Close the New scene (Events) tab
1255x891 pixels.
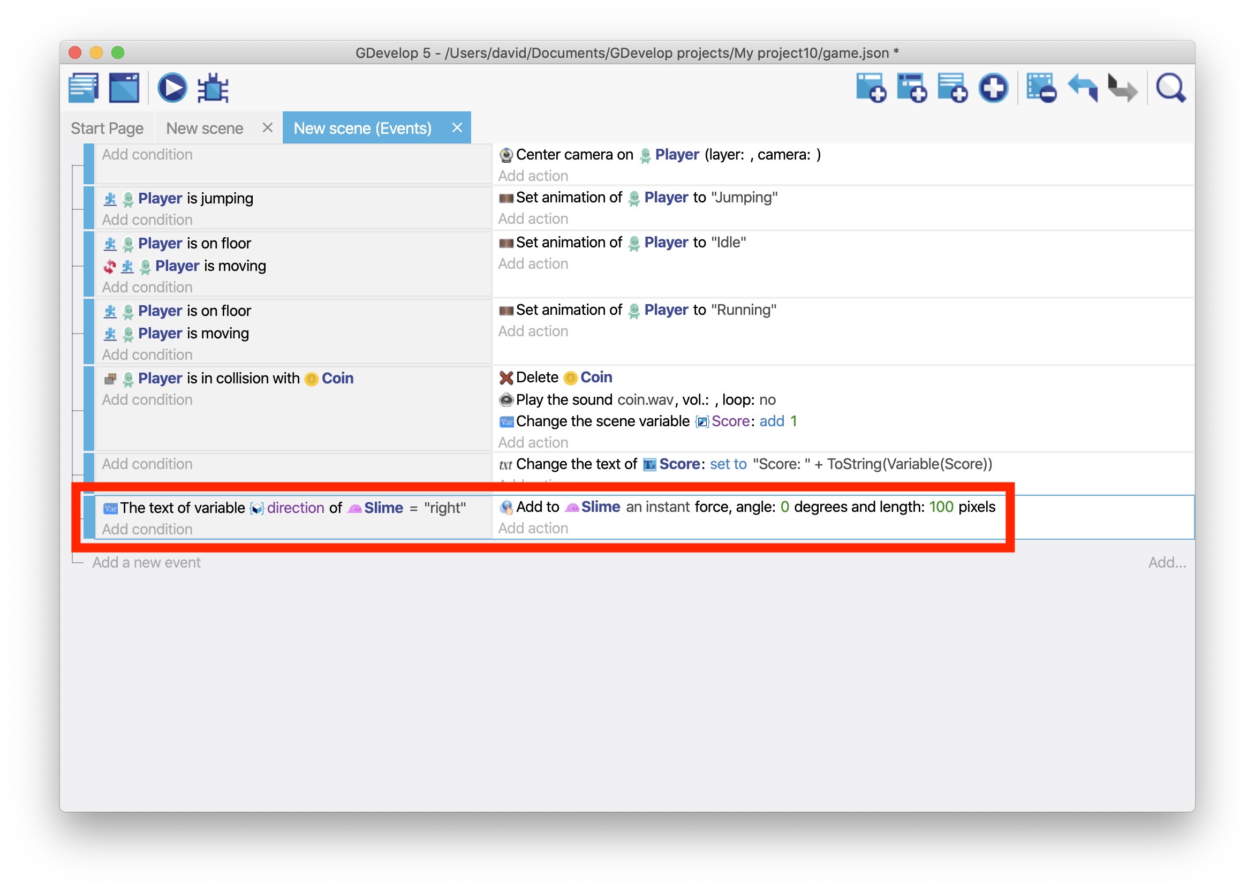coord(457,128)
